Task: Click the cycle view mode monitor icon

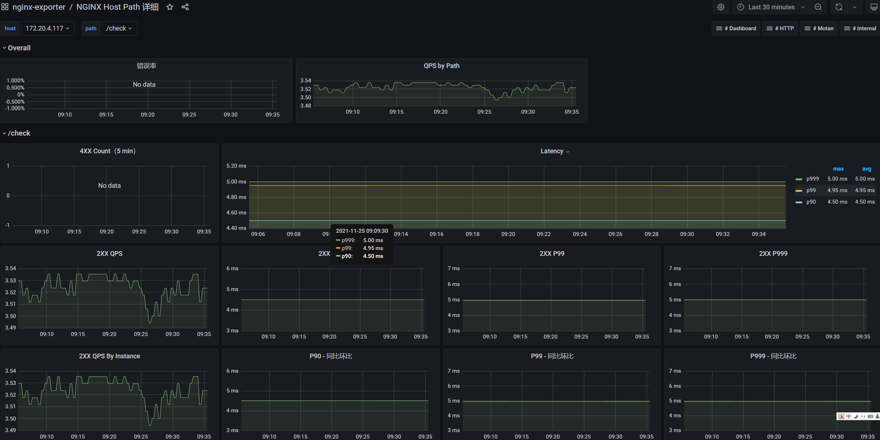Action: tap(874, 7)
